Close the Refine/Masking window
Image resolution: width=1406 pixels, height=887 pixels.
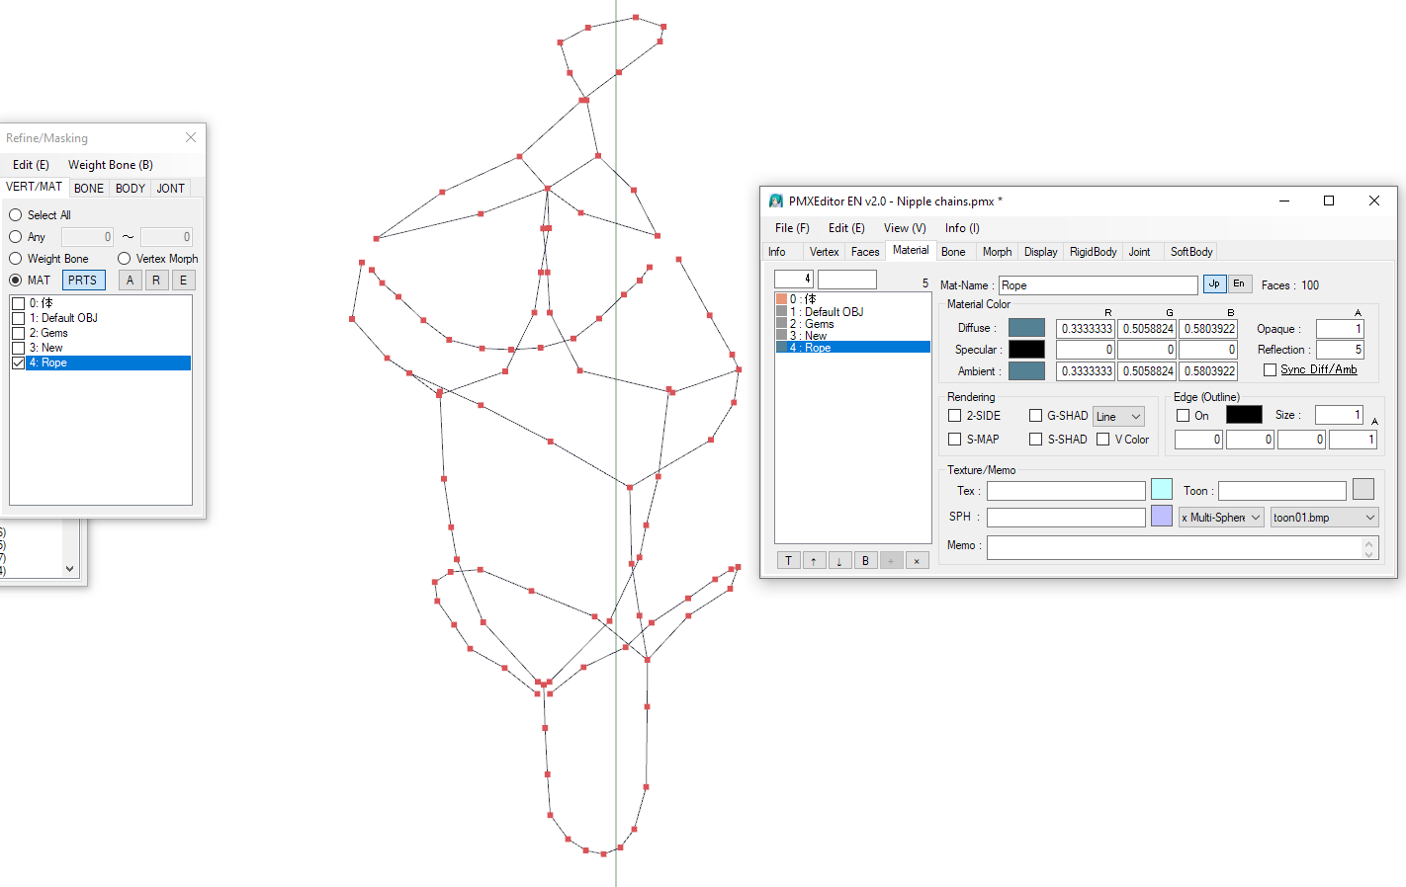(x=191, y=137)
